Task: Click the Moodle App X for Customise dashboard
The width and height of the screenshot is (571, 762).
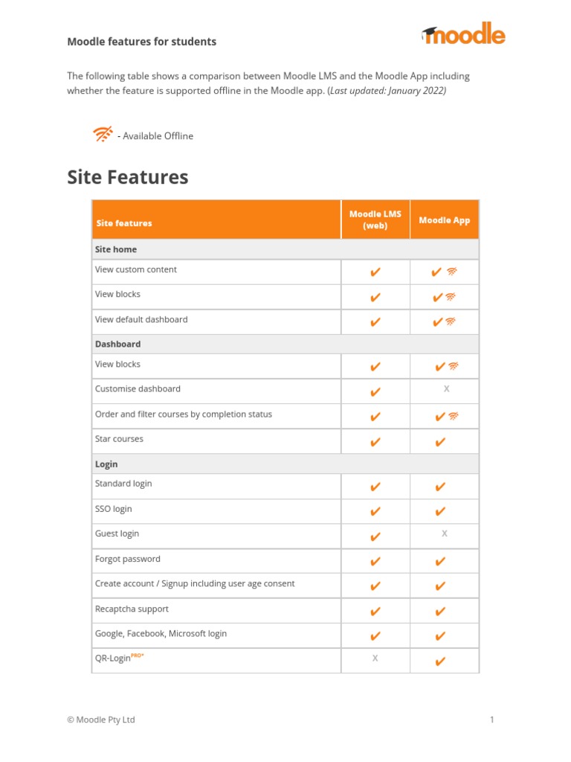Action: [x=446, y=389]
